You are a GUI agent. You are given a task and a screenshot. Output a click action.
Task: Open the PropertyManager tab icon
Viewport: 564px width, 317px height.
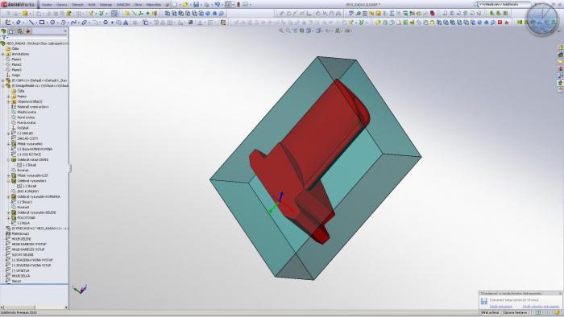12,31
